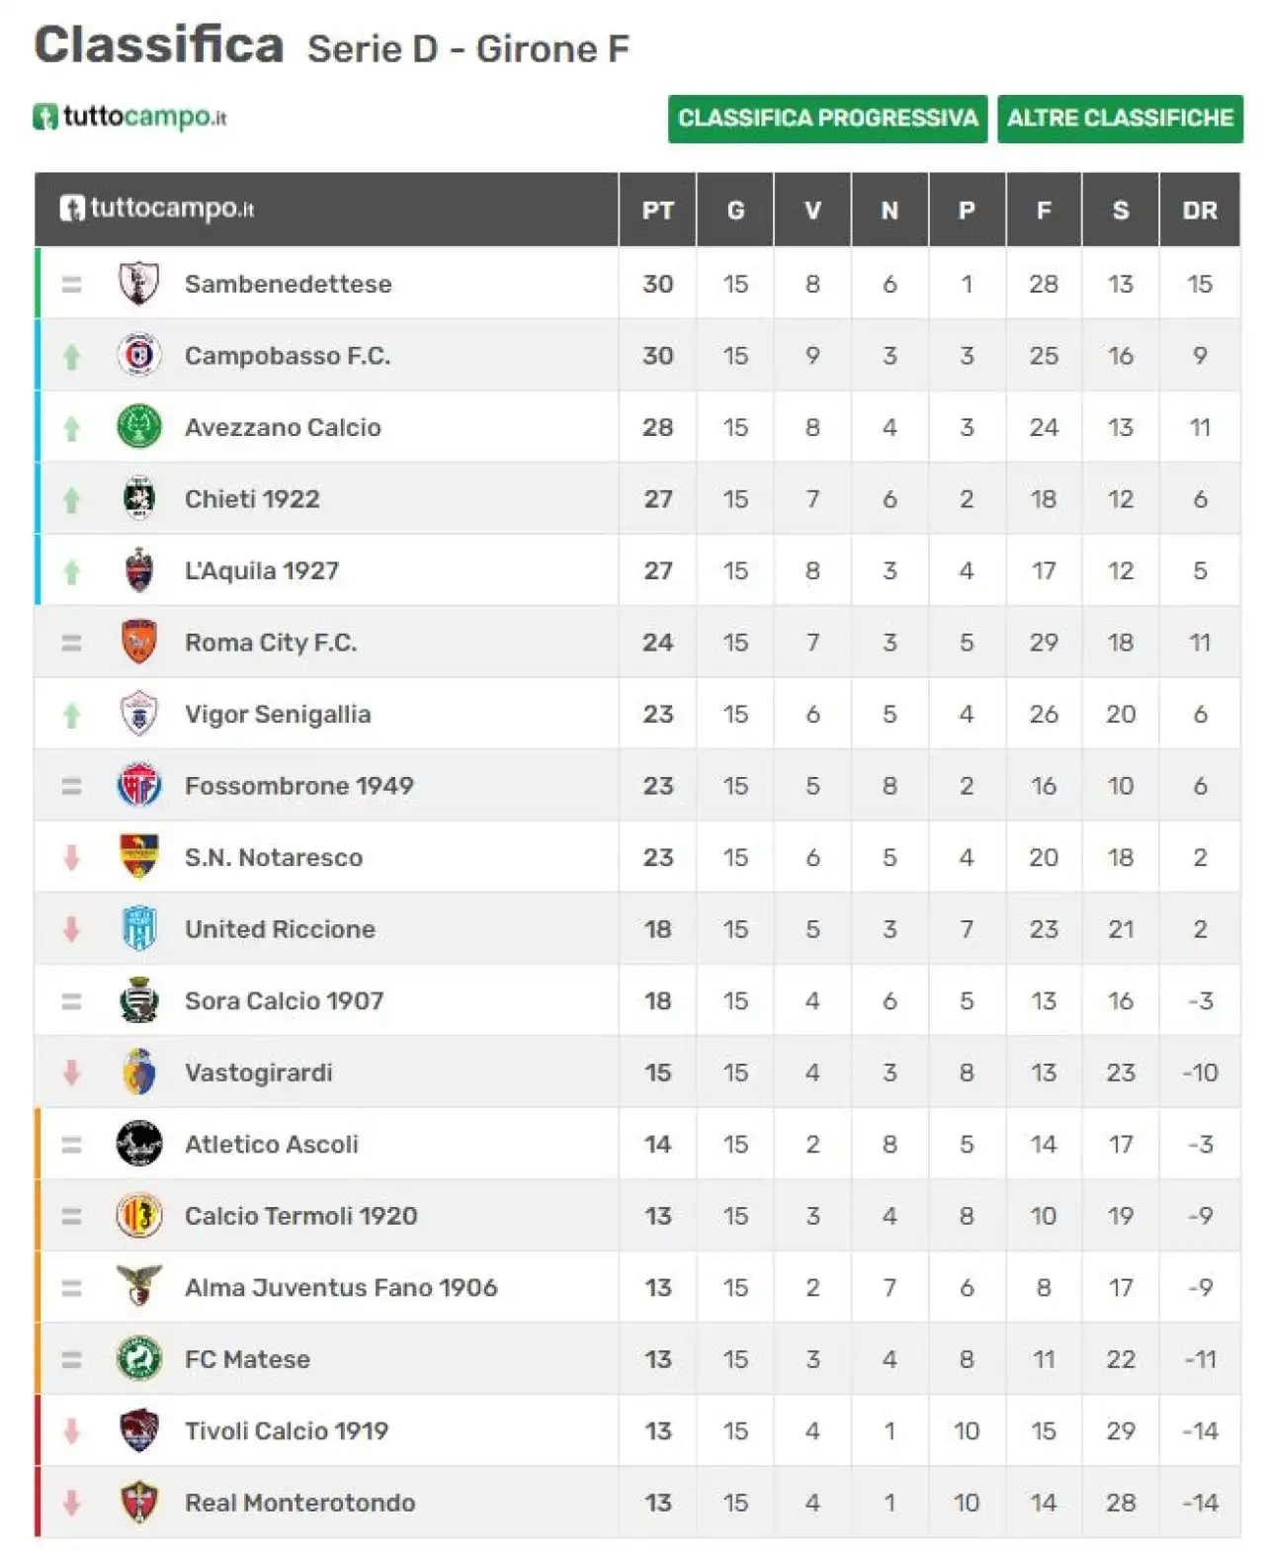
Task: Click the Fossombrone 1949 team badge
Action: tap(139, 786)
